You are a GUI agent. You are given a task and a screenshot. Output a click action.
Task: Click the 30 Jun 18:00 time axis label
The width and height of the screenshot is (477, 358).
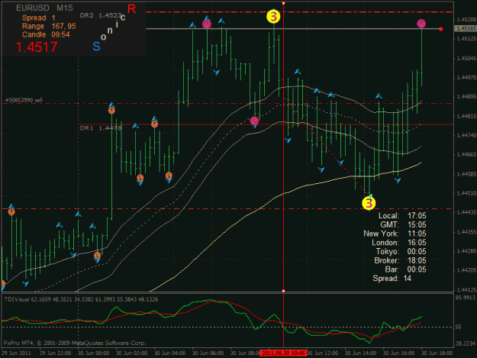pyautogui.click(x=437, y=353)
